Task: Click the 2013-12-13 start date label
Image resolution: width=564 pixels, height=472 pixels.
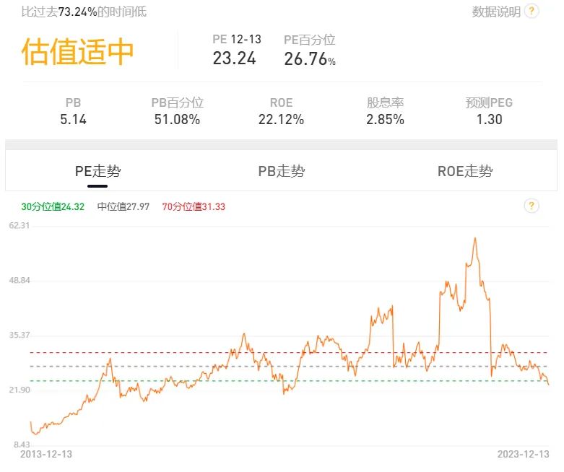Action: 46,454
